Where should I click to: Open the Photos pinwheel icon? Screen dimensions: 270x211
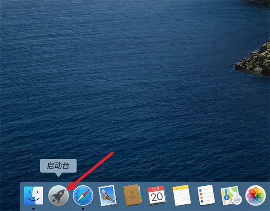[256, 196]
